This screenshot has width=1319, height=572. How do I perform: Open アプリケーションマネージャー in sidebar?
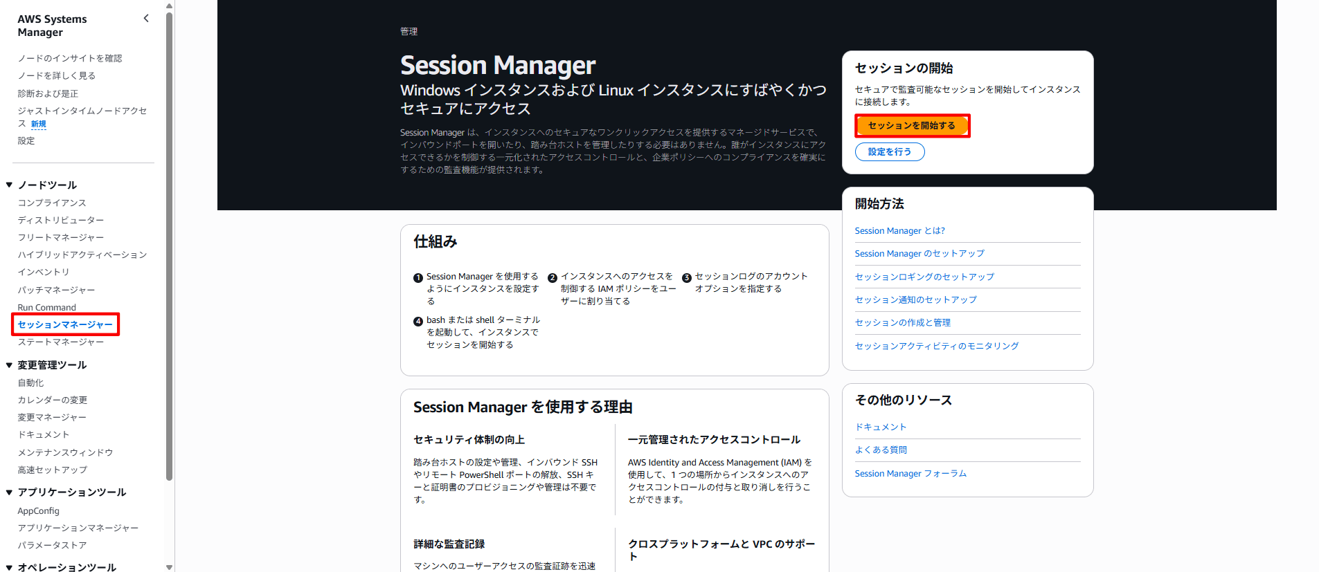(x=78, y=528)
